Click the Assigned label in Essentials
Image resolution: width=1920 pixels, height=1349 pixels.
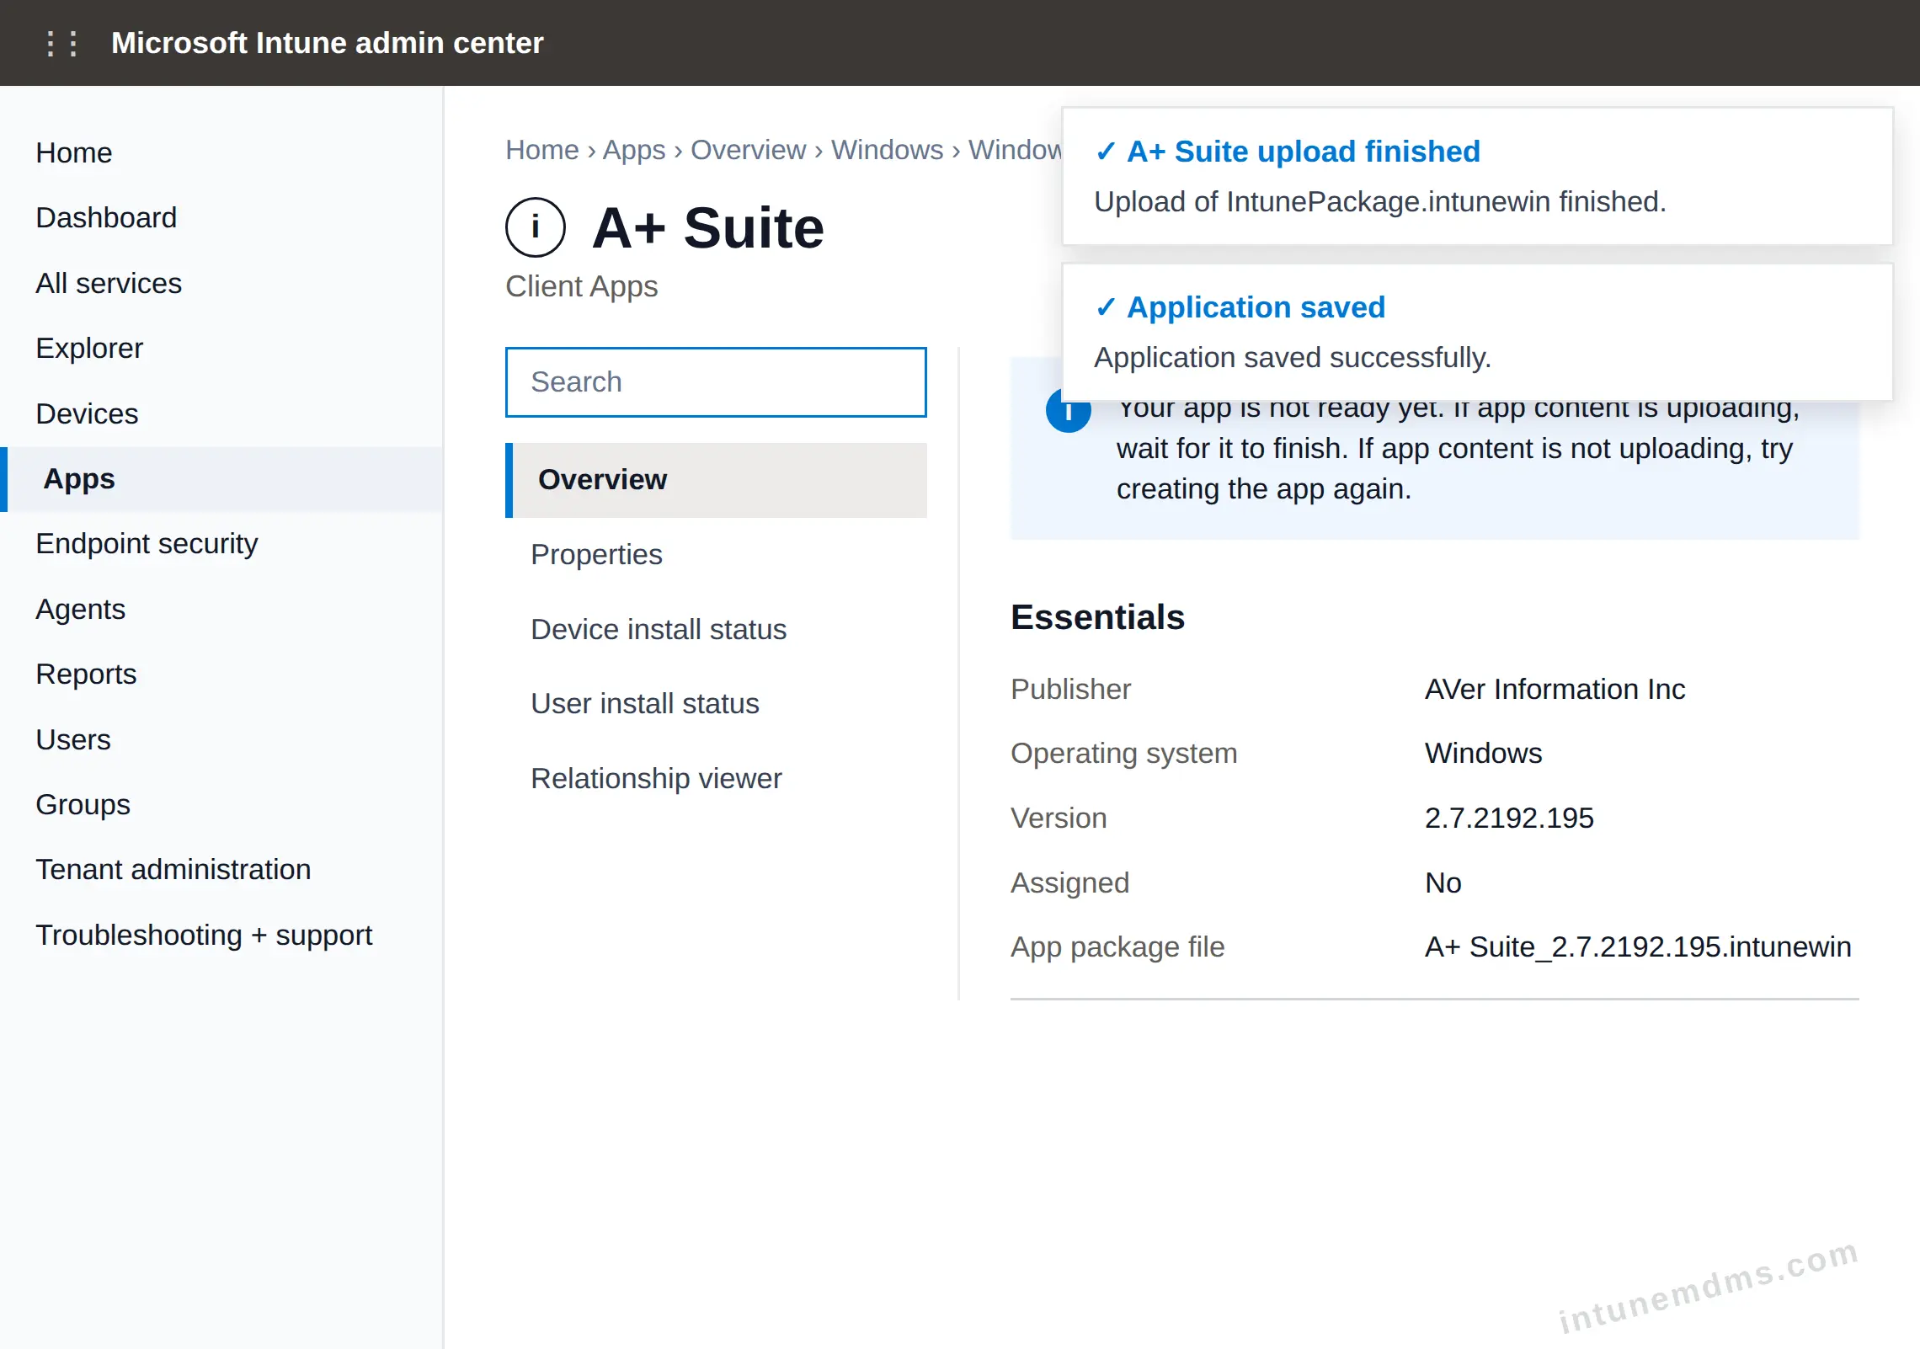click(x=1069, y=882)
